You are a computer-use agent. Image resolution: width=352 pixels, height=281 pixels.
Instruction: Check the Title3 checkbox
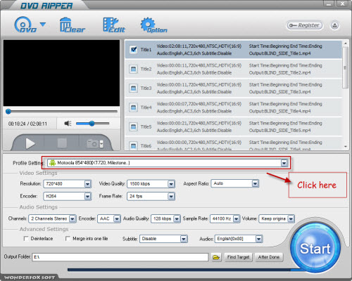[134, 88]
